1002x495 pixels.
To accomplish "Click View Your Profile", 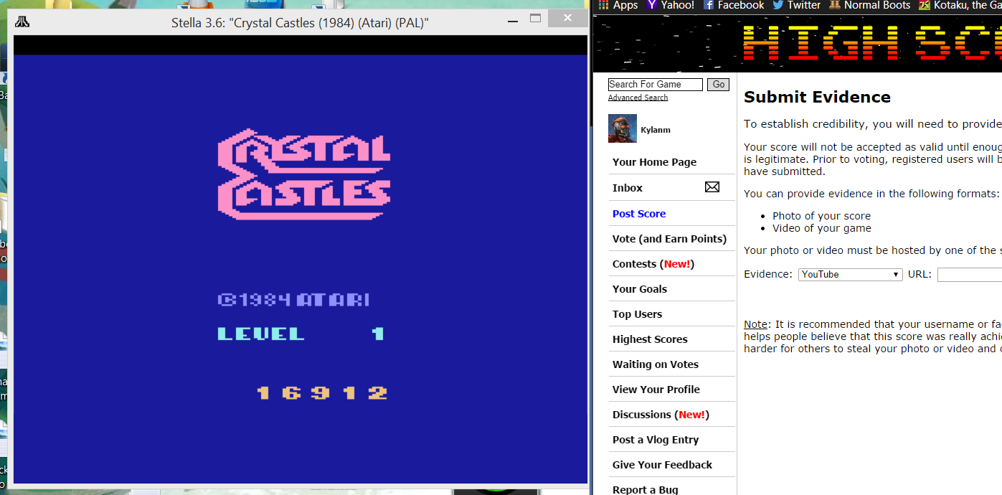I will click(656, 390).
